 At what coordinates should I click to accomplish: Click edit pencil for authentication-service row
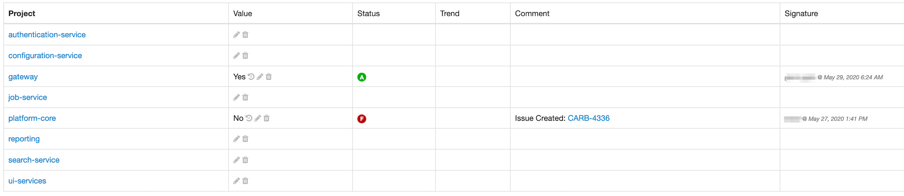click(236, 35)
